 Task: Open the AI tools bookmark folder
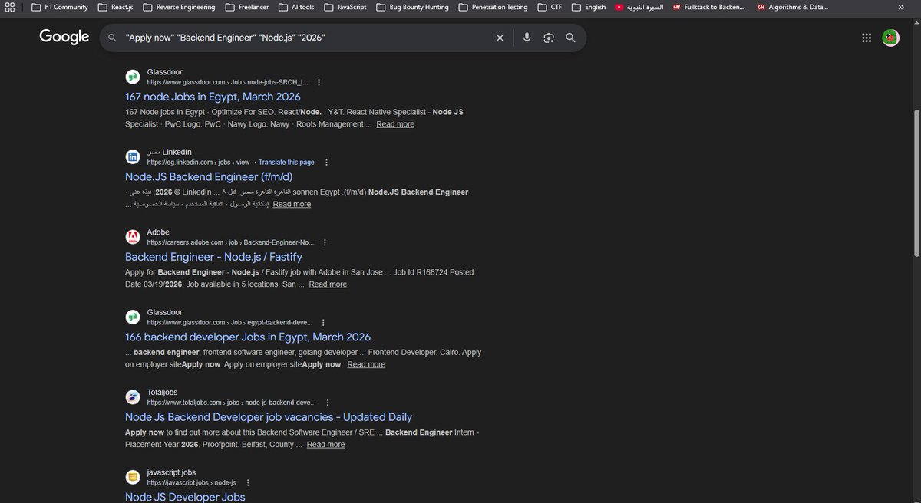click(x=296, y=7)
